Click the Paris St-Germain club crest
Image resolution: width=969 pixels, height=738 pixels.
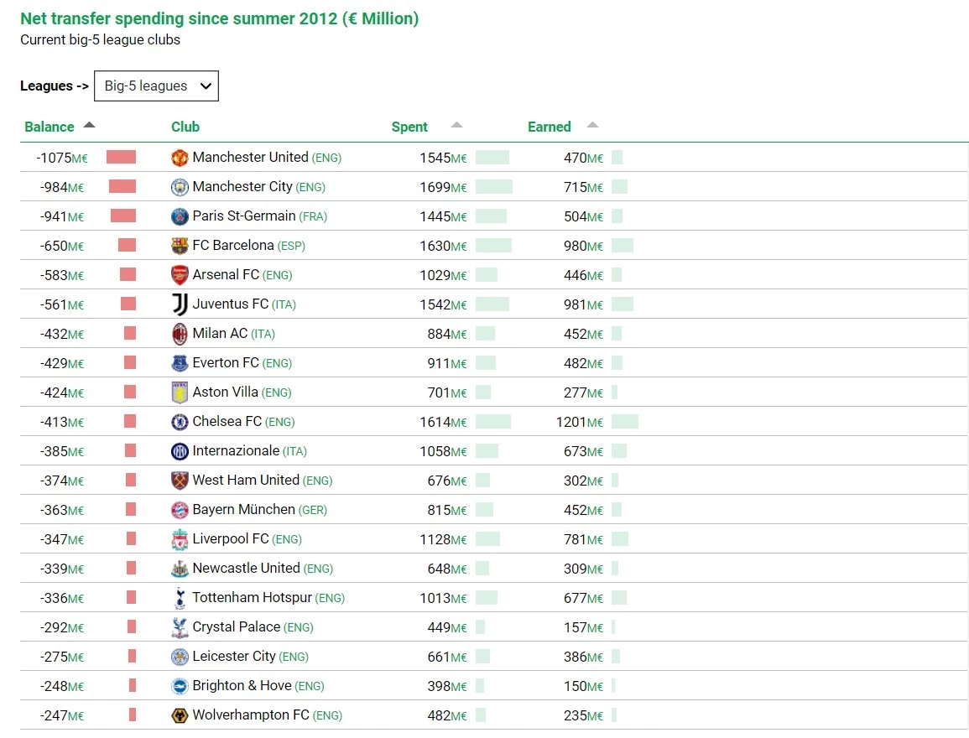(180, 216)
